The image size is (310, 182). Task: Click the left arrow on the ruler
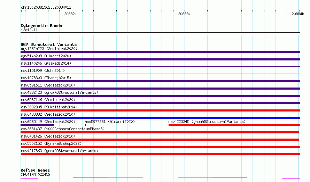(x=22, y=11)
